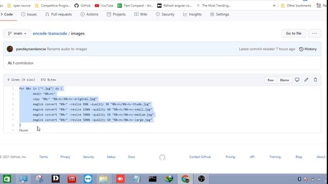Click the pencil edit file icon
This screenshot has width=328, height=184.
click(x=306, y=80)
